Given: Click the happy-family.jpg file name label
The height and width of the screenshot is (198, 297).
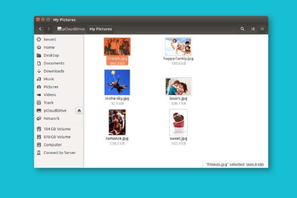Looking at the screenshot, I should point(178,58).
